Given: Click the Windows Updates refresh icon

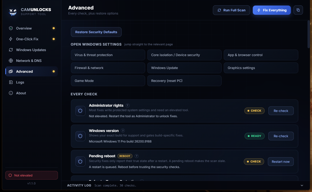Looking at the screenshot, I should (x=11, y=50).
